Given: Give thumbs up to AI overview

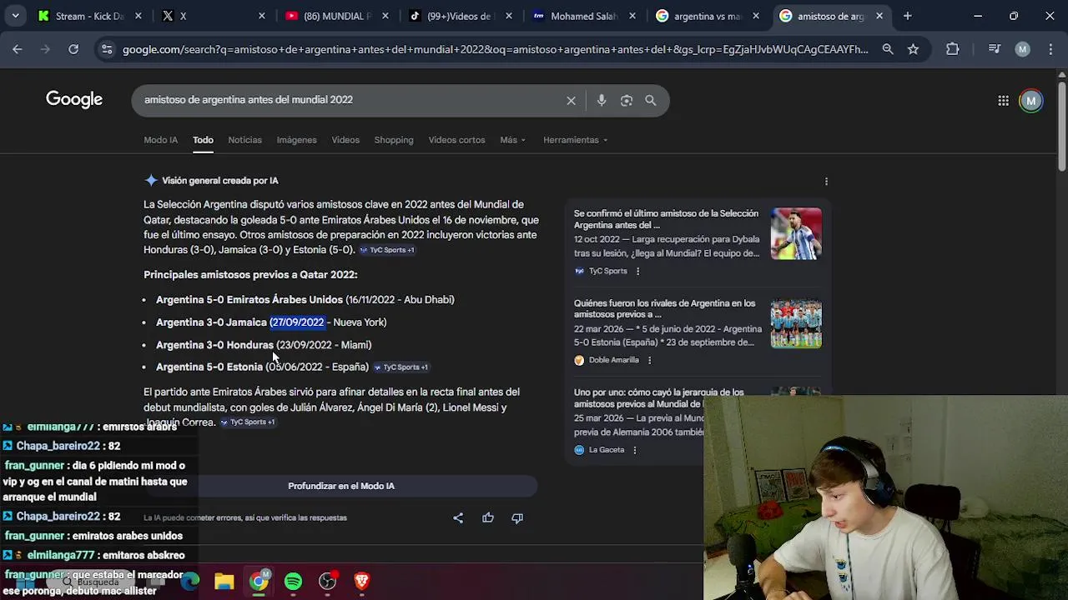Looking at the screenshot, I should tap(488, 517).
